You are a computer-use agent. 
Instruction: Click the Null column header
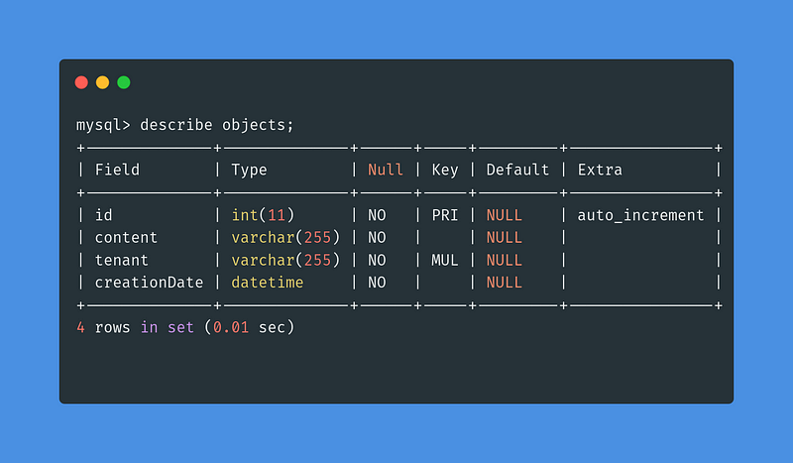[x=386, y=170]
